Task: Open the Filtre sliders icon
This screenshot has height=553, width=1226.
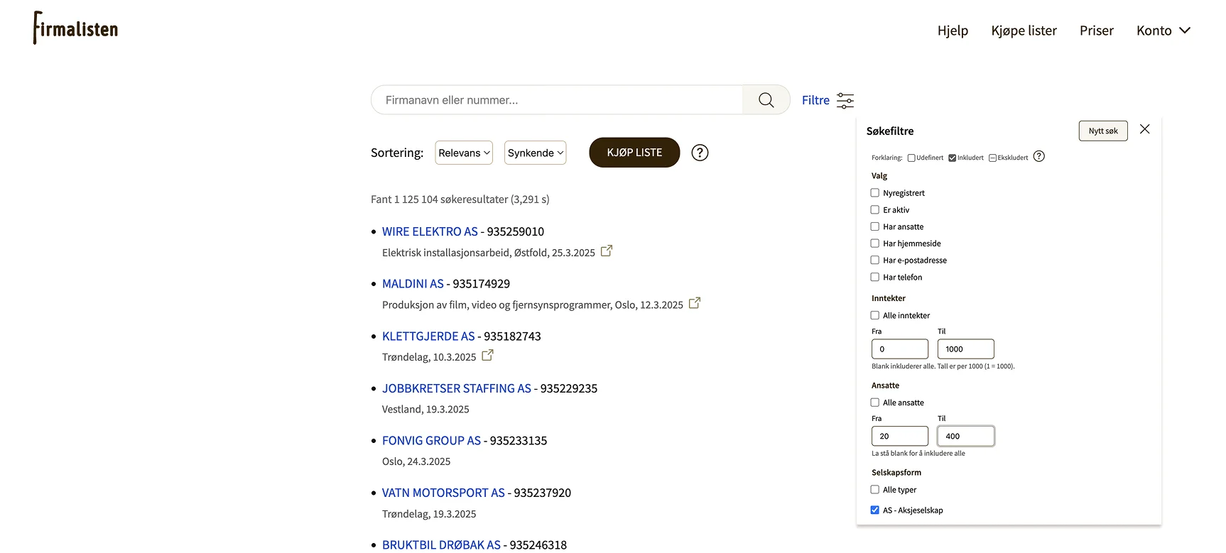Action: click(845, 100)
